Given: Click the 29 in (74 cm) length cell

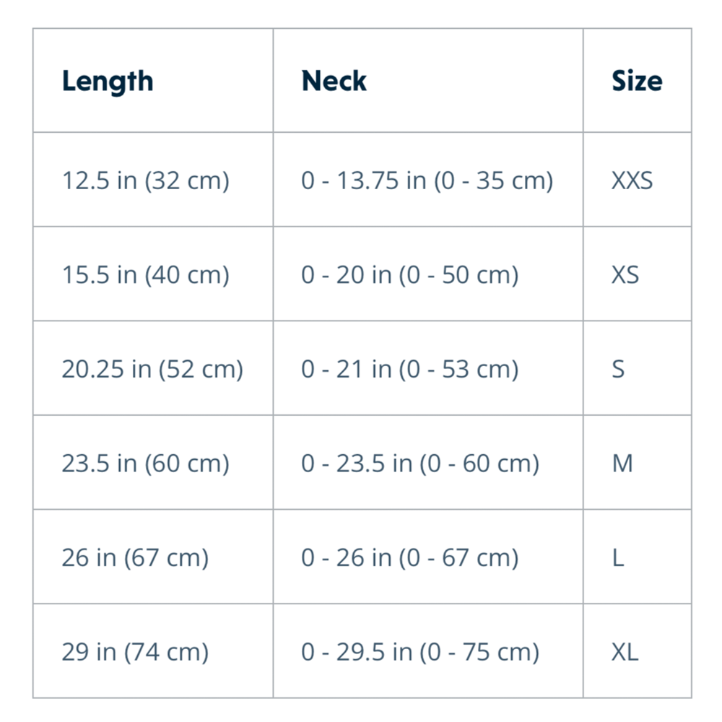Looking at the screenshot, I should (x=135, y=652).
